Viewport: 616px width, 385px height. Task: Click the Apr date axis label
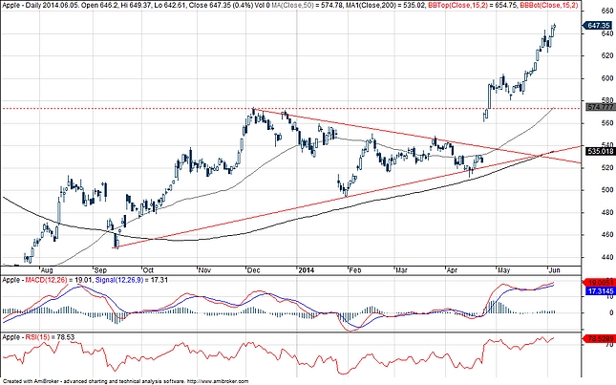pyautogui.click(x=452, y=270)
